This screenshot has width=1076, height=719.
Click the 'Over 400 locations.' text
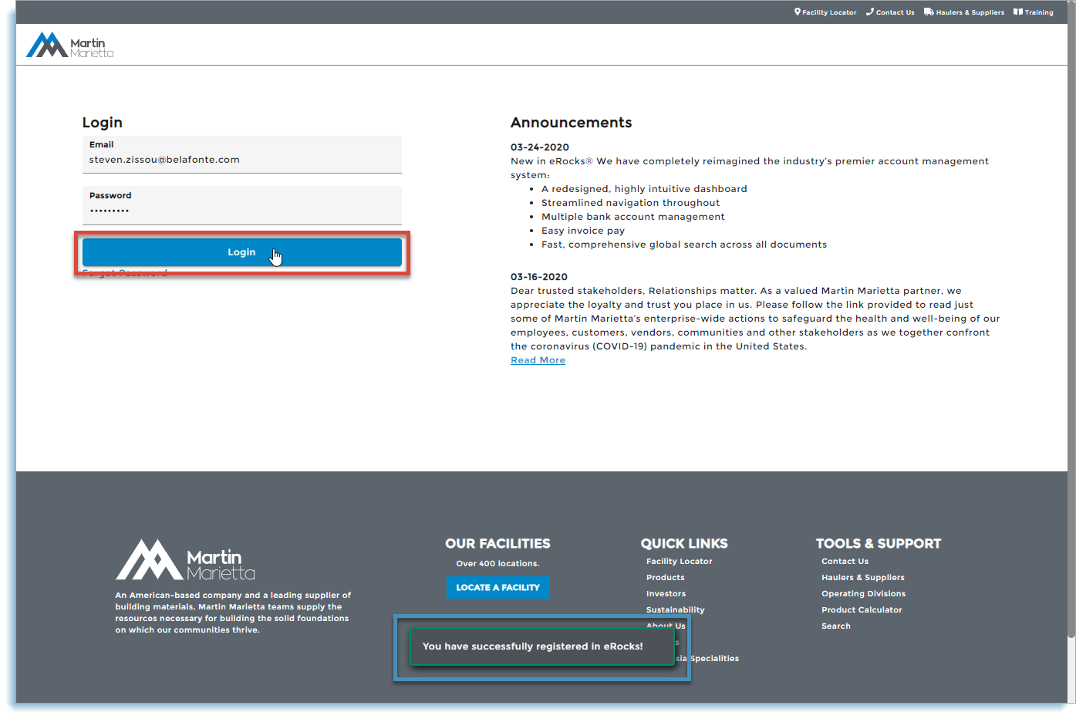click(498, 564)
